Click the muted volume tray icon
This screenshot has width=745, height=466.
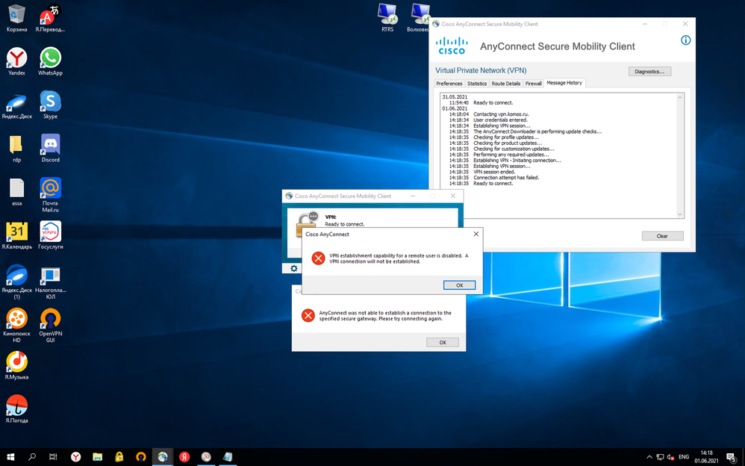tap(670, 457)
